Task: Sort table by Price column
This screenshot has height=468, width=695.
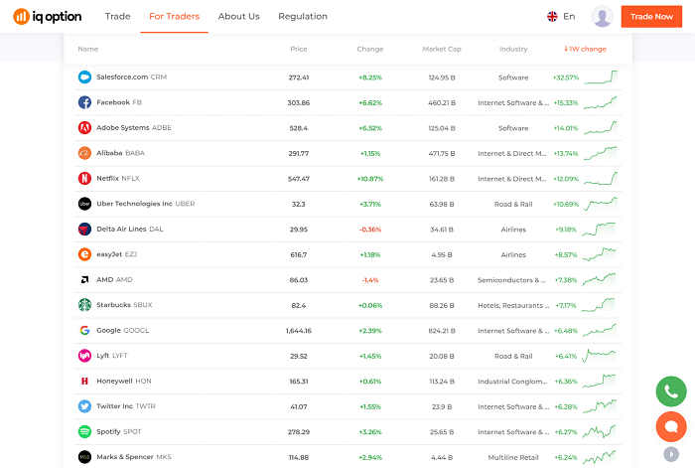Action: pyautogui.click(x=299, y=49)
